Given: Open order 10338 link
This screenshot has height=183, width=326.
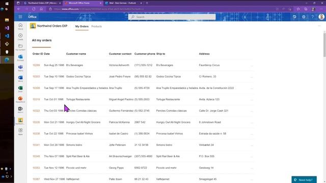Looking at the screenshot, I should click(x=36, y=134).
